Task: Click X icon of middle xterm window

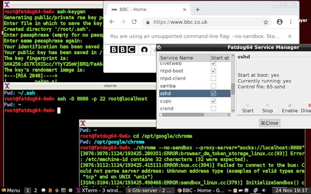Action: point(7,86)
